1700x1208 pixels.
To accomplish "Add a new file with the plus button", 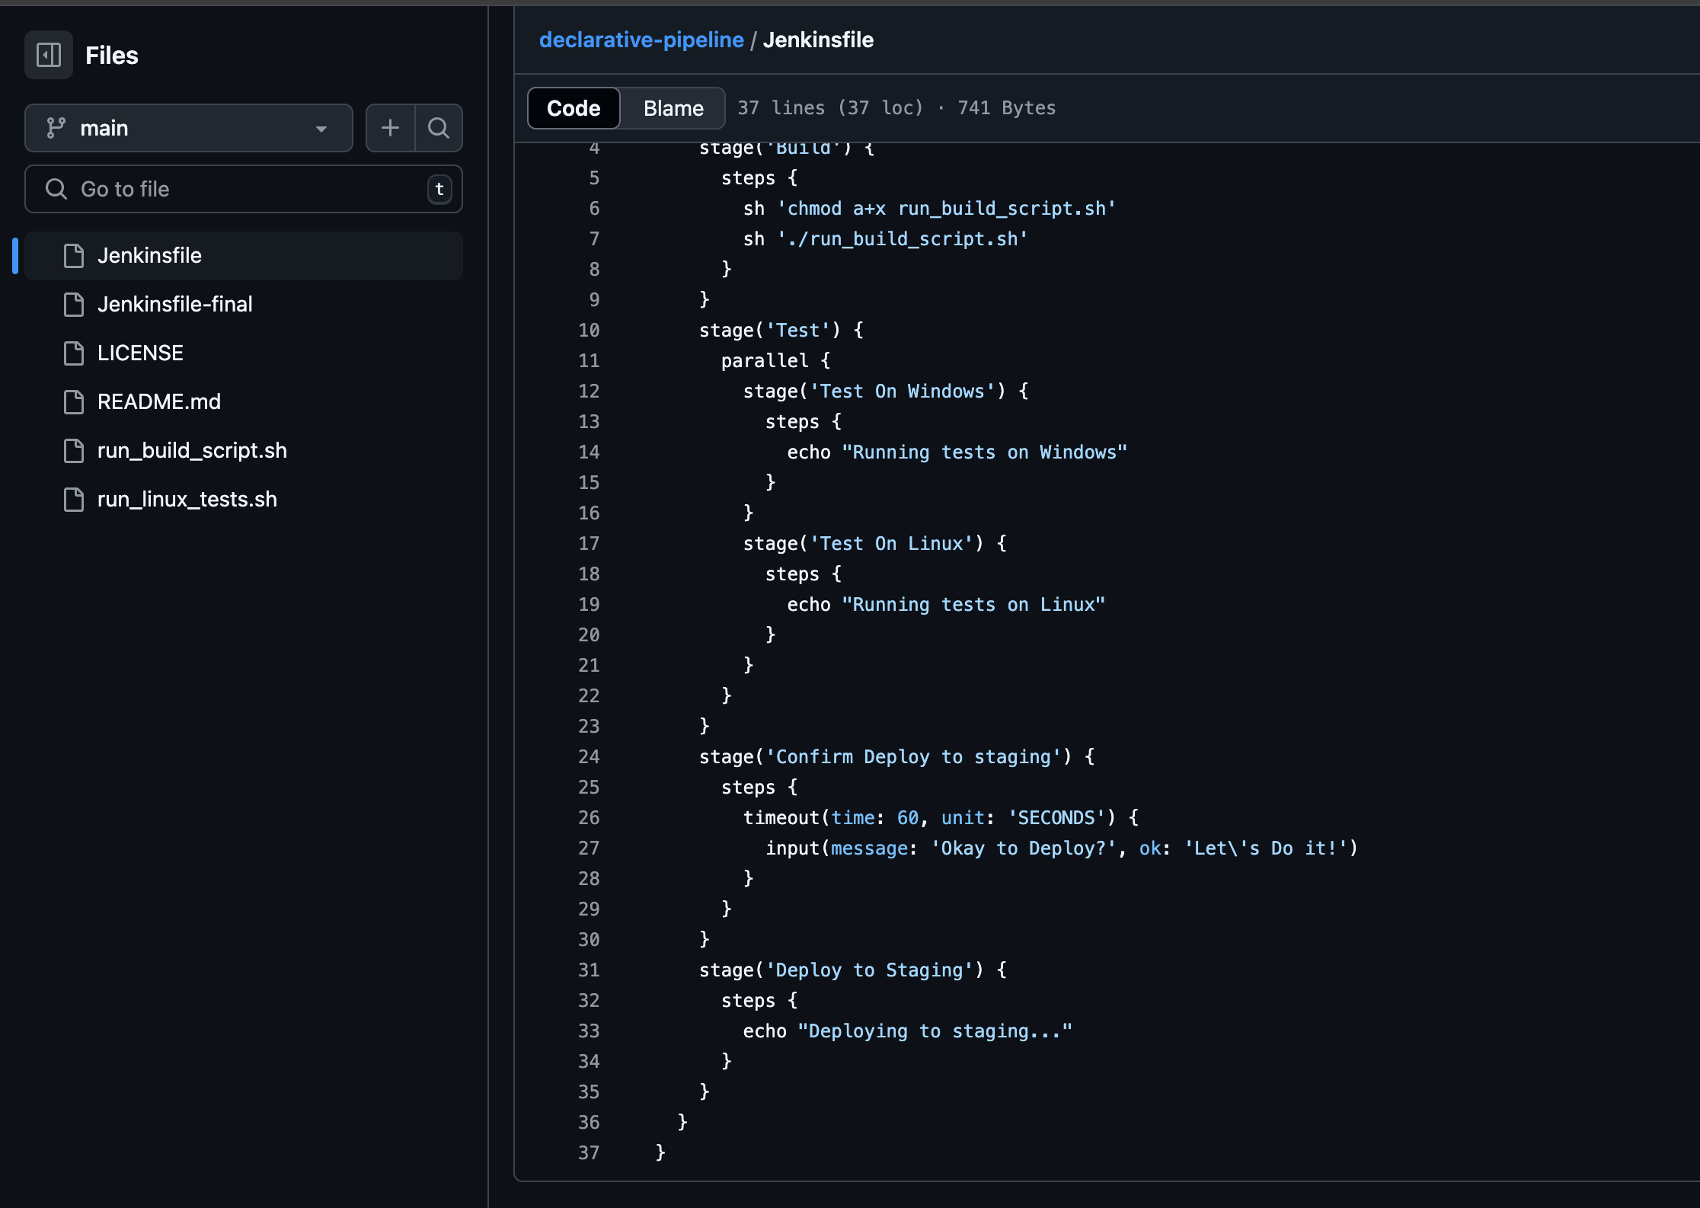I will pyautogui.click(x=390, y=128).
